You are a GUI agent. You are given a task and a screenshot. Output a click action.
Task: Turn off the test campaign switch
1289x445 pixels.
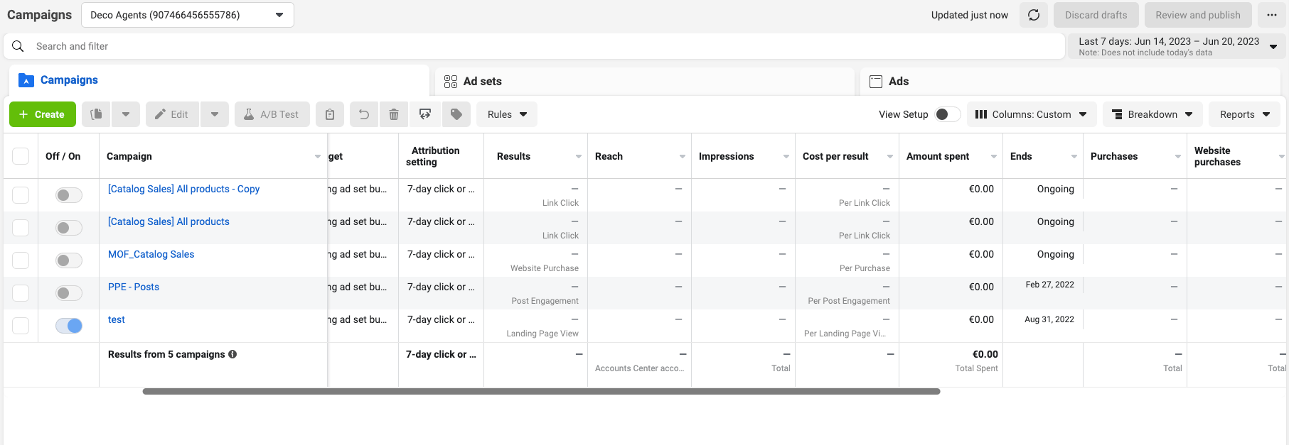69,326
